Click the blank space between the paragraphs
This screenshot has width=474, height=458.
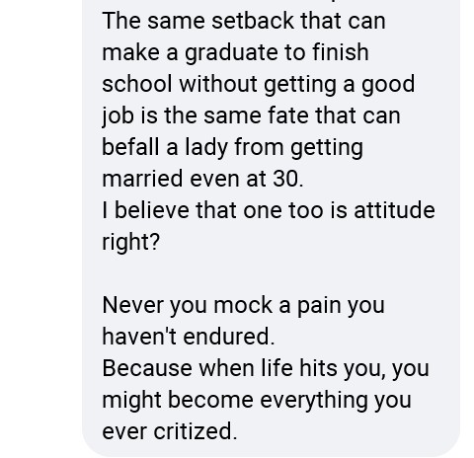[x=269, y=273]
